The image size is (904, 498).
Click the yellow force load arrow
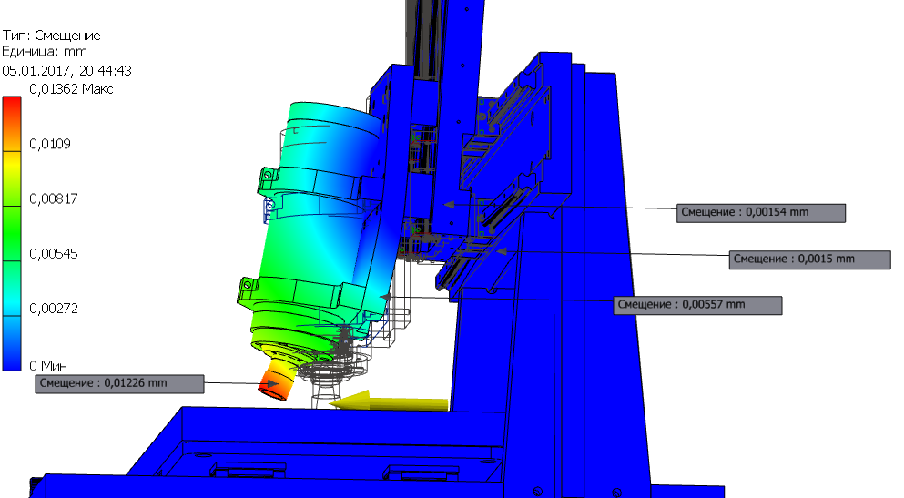[389, 401]
